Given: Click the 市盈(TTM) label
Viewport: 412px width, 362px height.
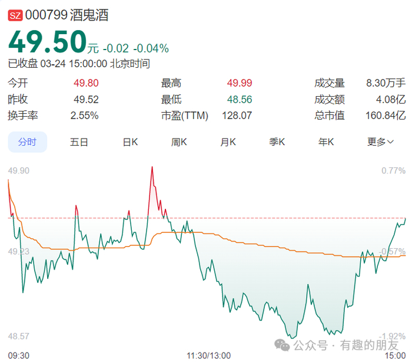Looking at the screenshot, I should click(x=185, y=116).
